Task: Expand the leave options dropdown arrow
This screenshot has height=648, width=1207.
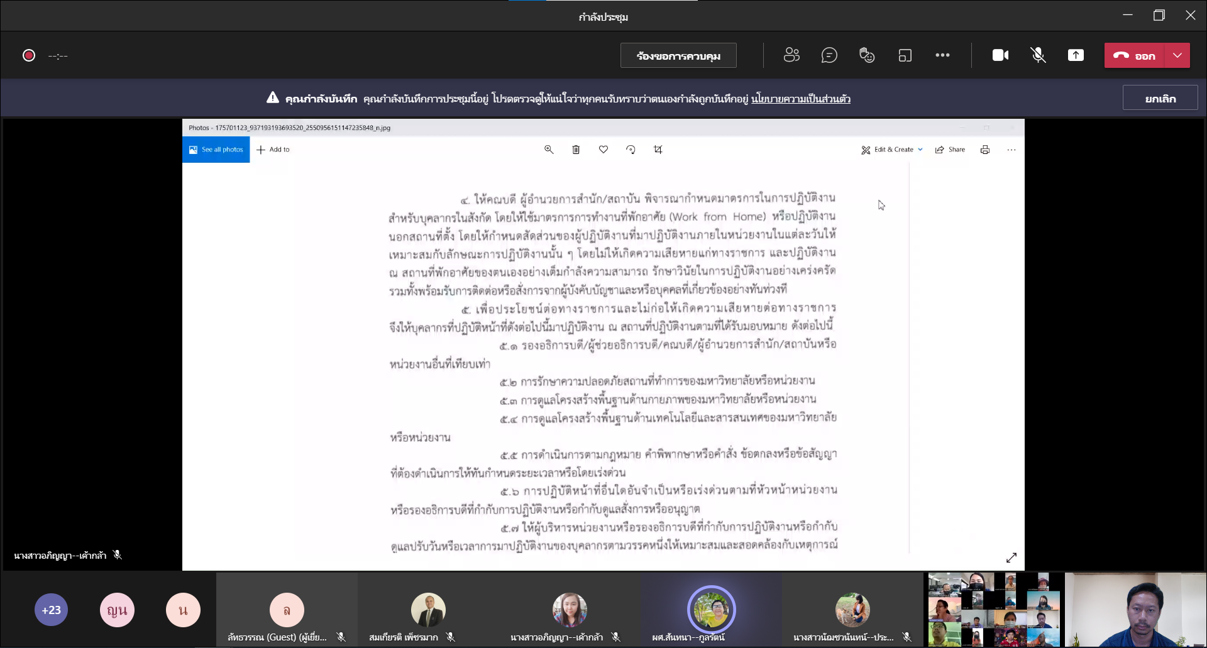Action: pyautogui.click(x=1177, y=55)
